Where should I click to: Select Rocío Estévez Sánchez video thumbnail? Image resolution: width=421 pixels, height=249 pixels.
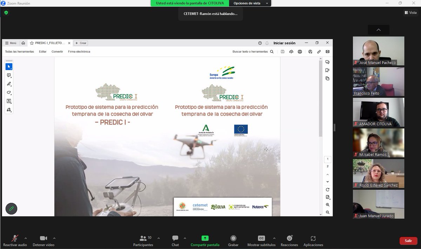click(x=379, y=174)
